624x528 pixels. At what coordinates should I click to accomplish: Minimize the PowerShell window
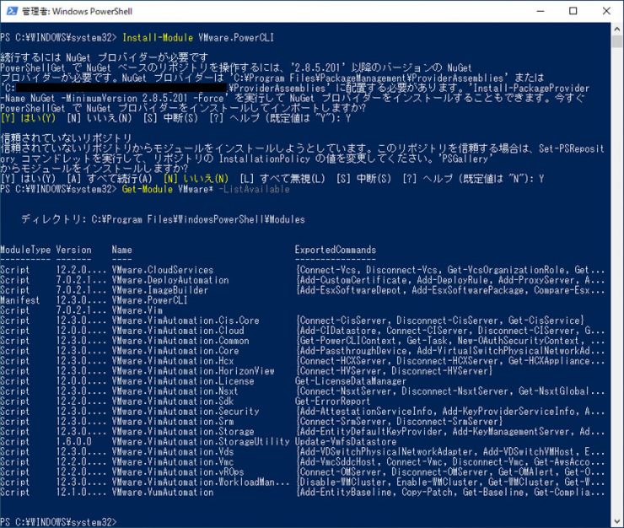tap(540, 11)
